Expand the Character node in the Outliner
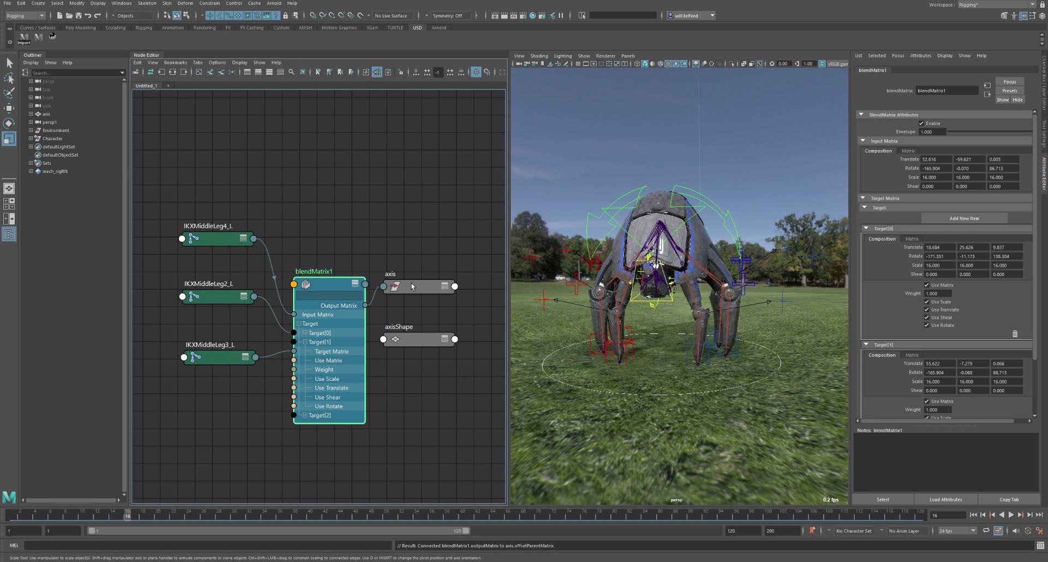This screenshot has height=562, width=1048. pyautogui.click(x=31, y=138)
